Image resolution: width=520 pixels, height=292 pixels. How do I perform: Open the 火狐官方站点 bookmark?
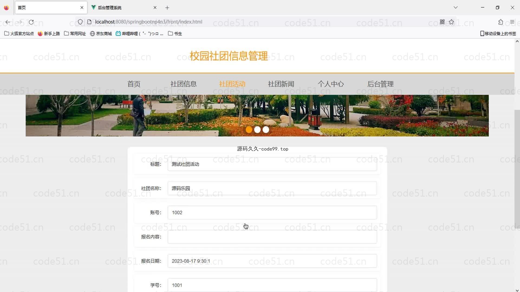[19, 34]
